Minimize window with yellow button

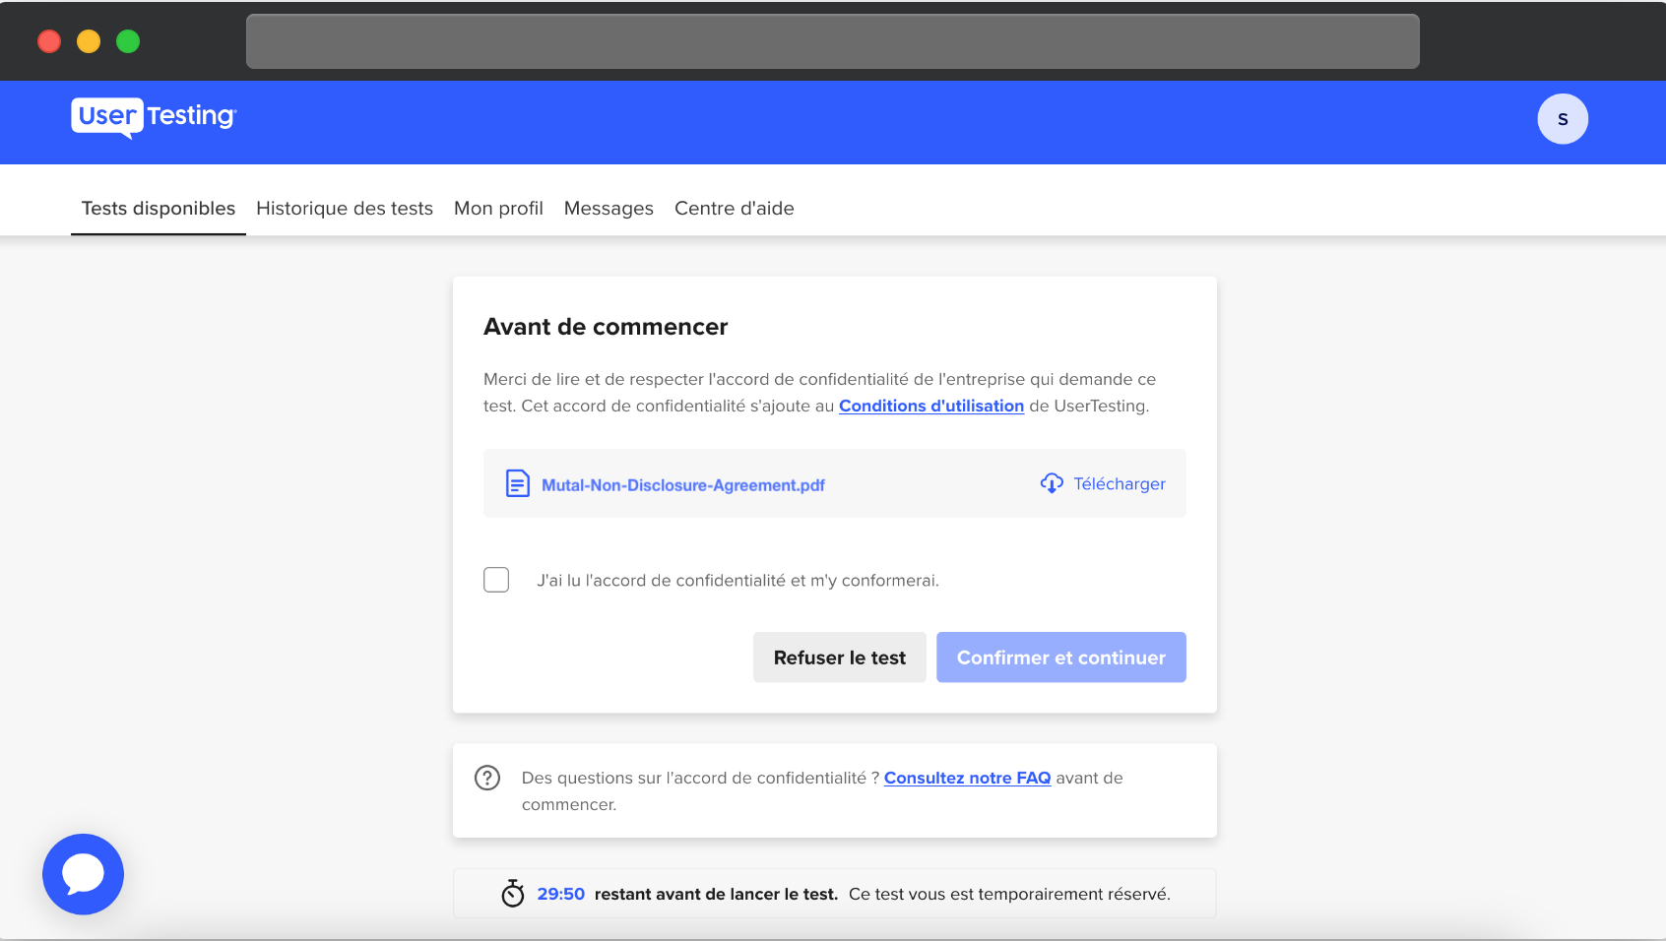(89, 41)
